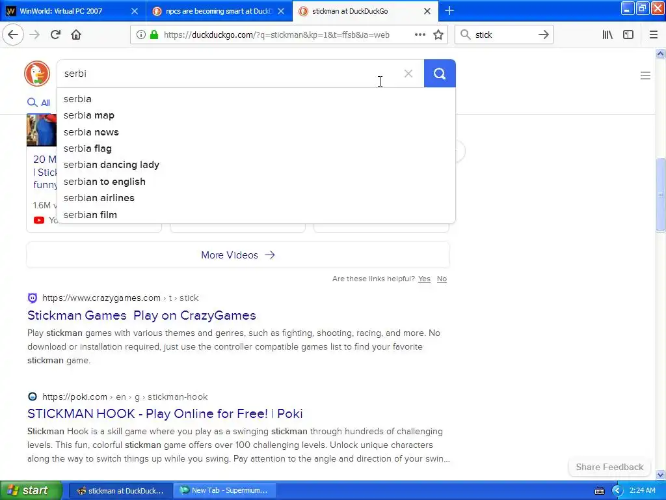Viewport: 666px width, 500px height.
Task: Run search with blue magnifier button
Action: point(440,74)
